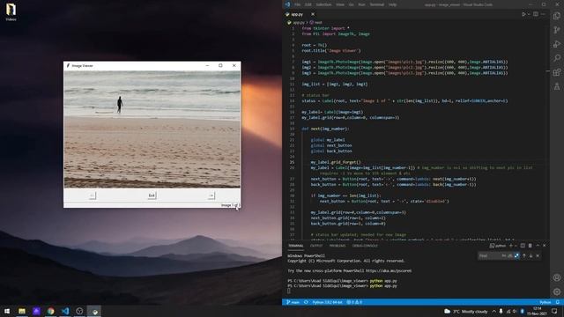Open the Run menu

pyautogui.click(x=362, y=4)
